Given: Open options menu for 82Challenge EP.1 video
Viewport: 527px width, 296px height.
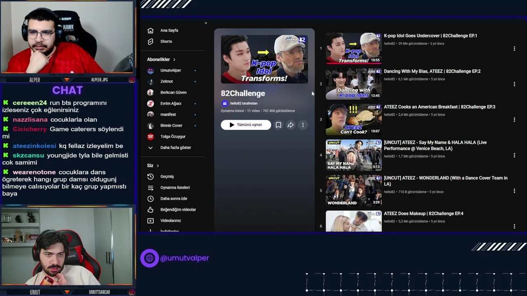Looking at the screenshot, I should tap(514, 49).
